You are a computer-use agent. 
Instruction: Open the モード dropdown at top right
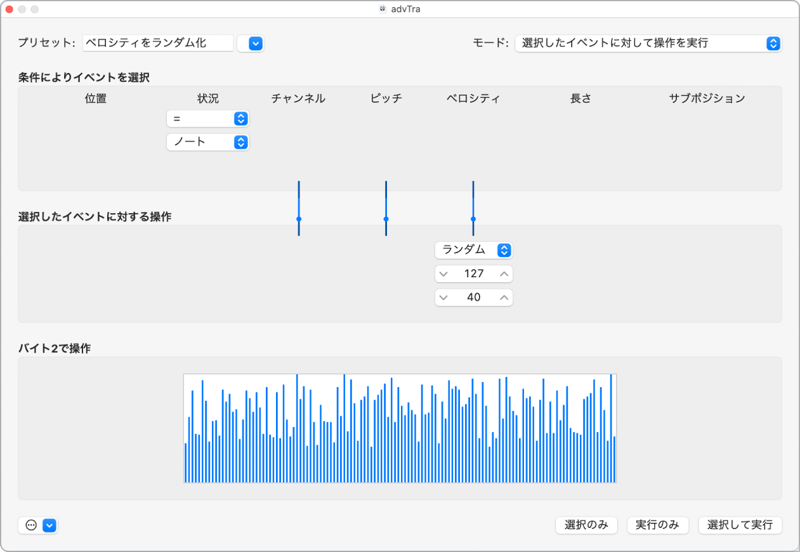(x=648, y=43)
